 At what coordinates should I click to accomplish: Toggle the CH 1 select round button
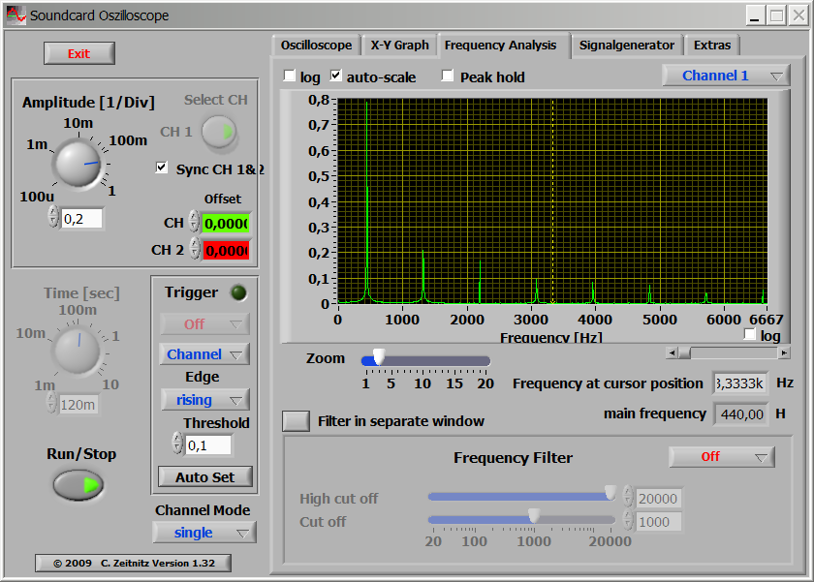[220, 133]
